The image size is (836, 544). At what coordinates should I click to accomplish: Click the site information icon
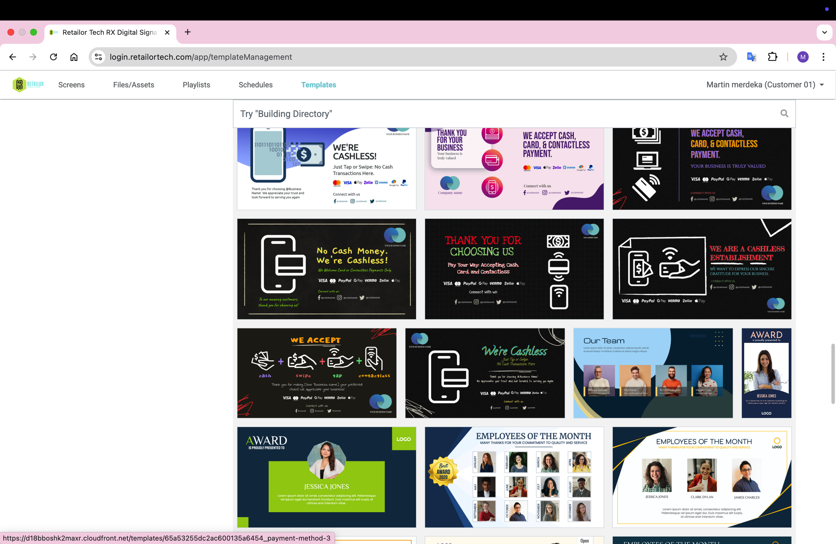click(x=99, y=57)
